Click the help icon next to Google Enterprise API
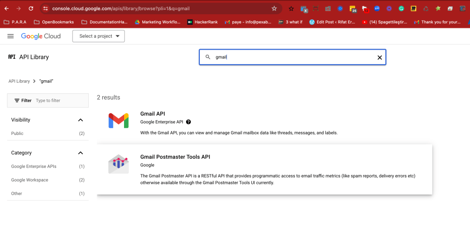The height and width of the screenshot is (240, 470). pyautogui.click(x=188, y=122)
